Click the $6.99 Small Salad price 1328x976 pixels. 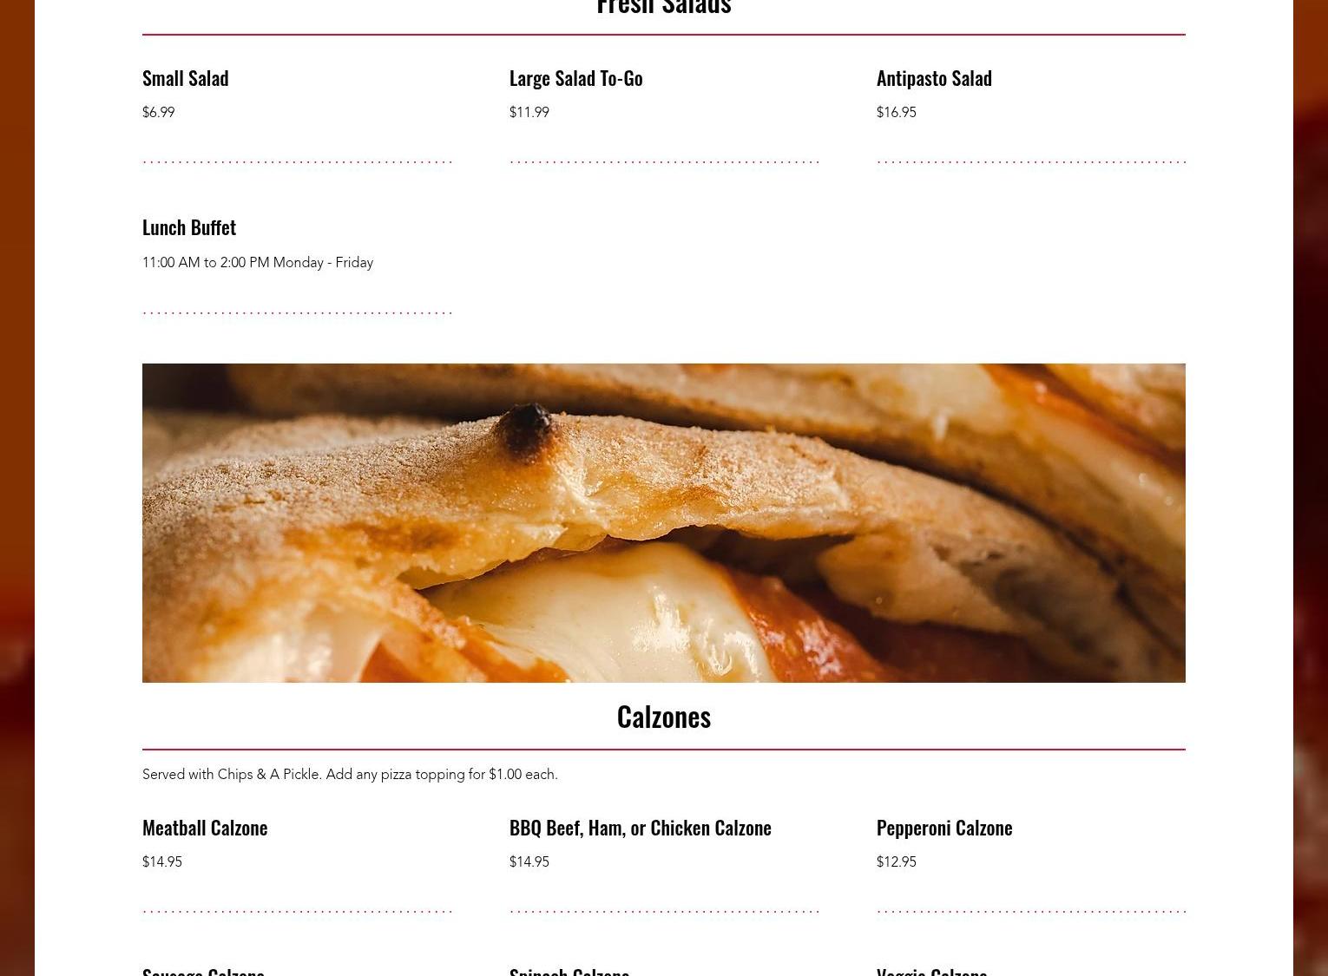[x=158, y=113]
